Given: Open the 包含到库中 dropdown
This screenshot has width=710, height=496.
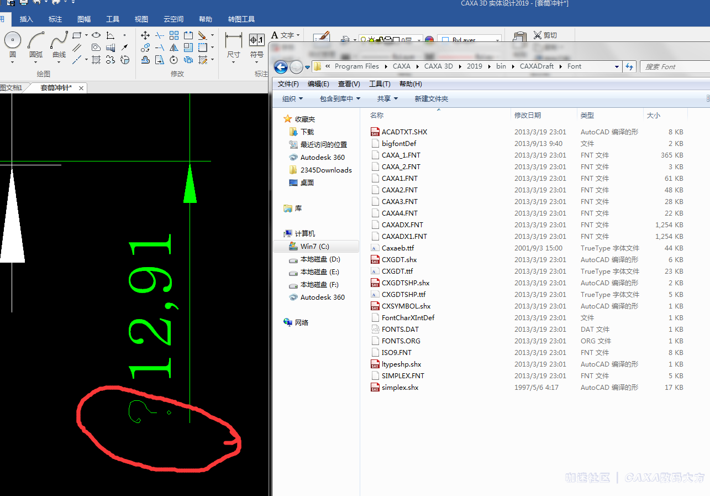Looking at the screenshot, I should 340,99.
